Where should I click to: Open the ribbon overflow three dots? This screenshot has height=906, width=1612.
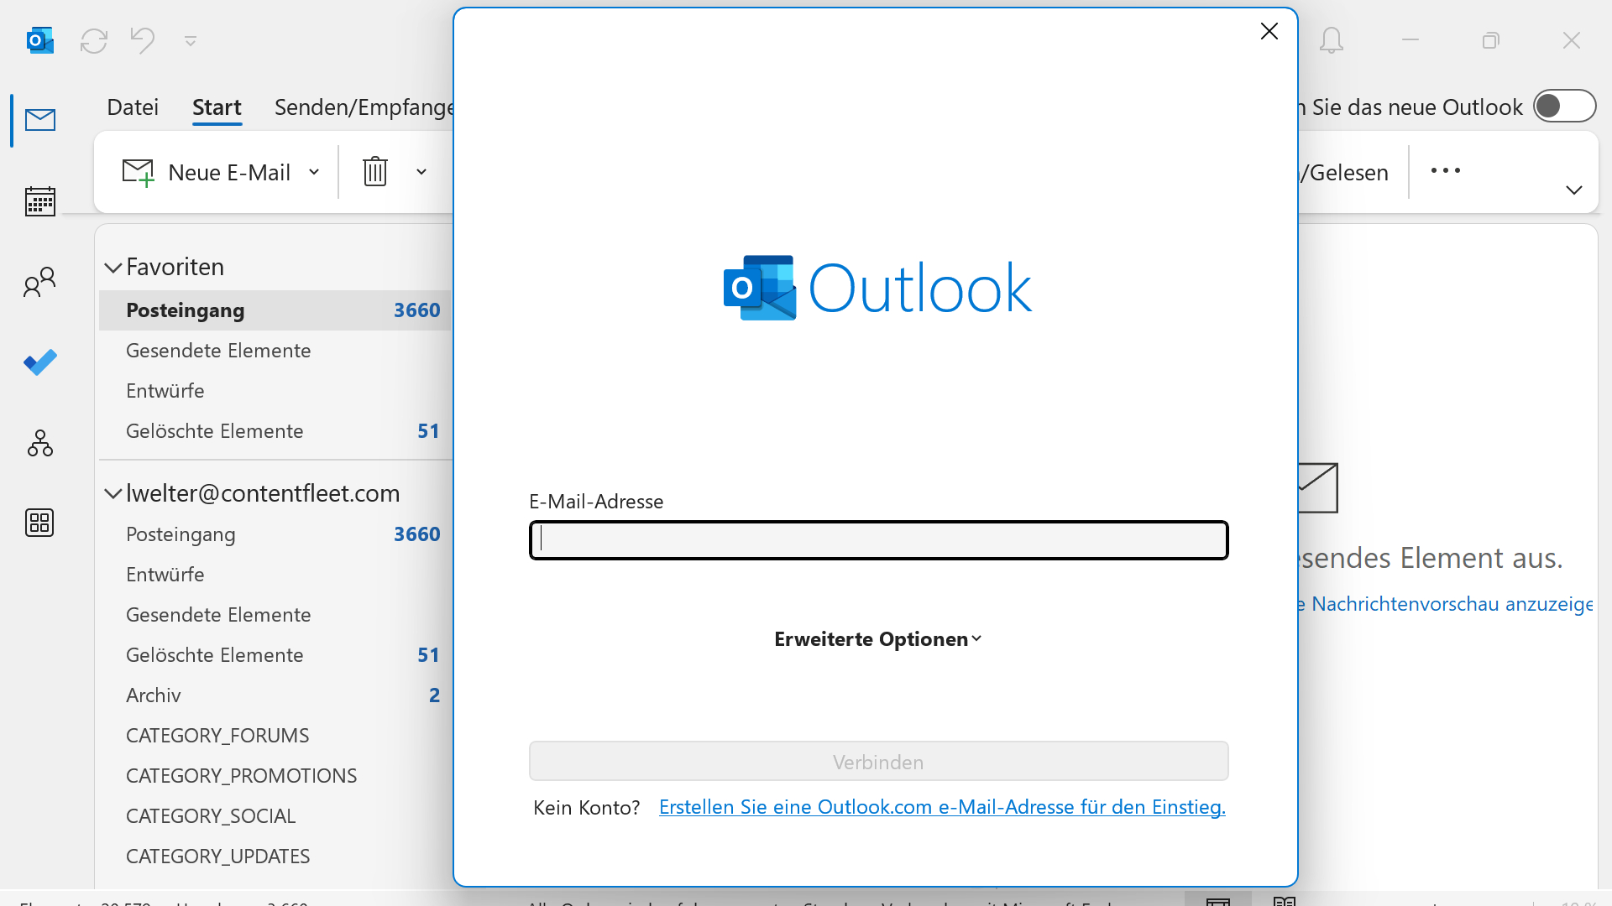(1446, 170)
